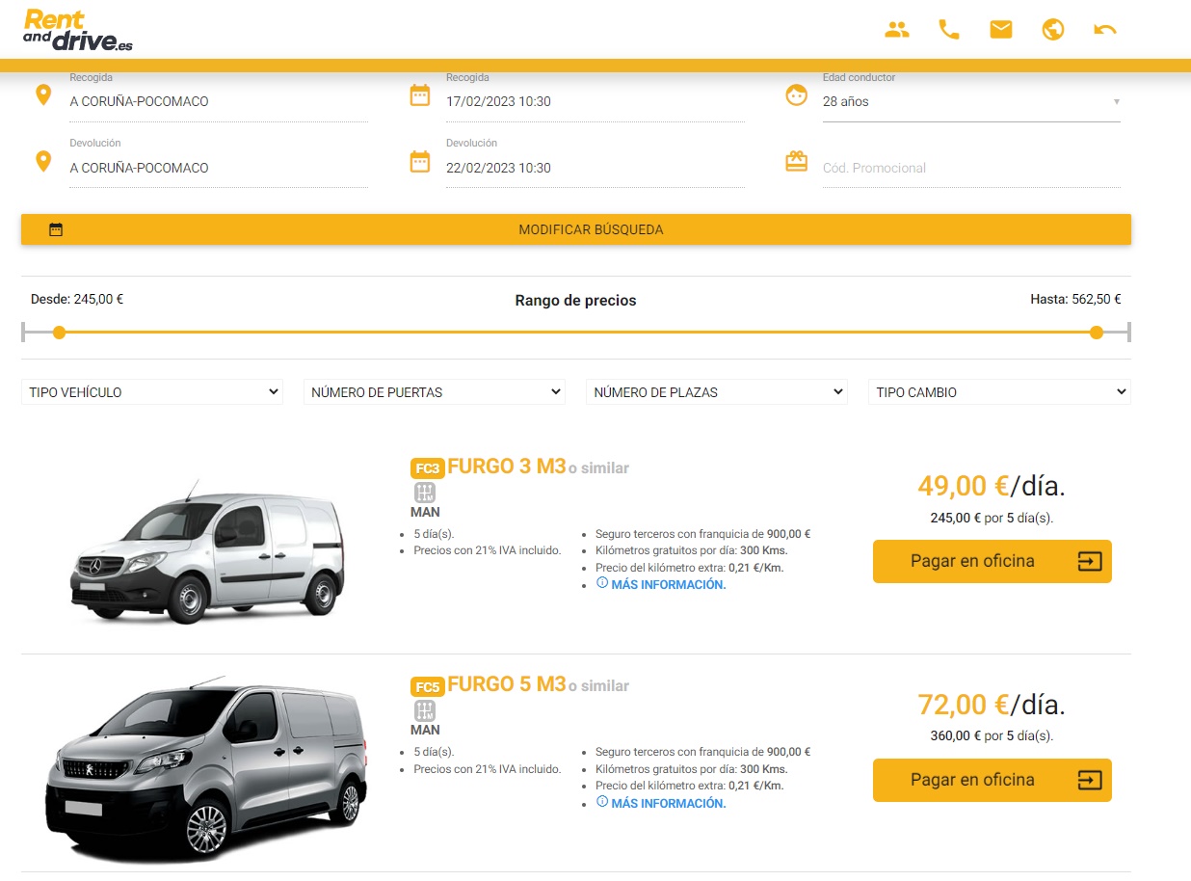Screen dimensions: 1191x881
Task: Click Pagar en oficina for FURGO 3 M3
Action: (x=992, y=561)
